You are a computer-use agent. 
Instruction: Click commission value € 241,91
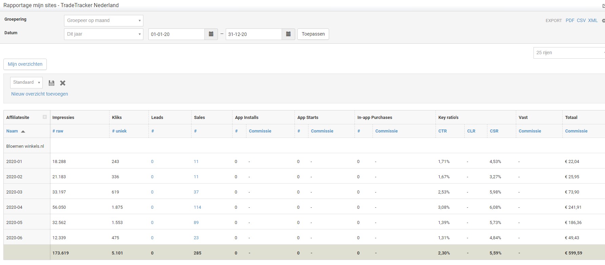tap(573, 207)
